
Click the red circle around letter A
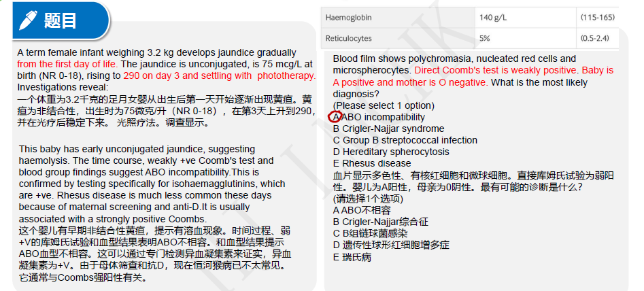[x=335, y=117]
